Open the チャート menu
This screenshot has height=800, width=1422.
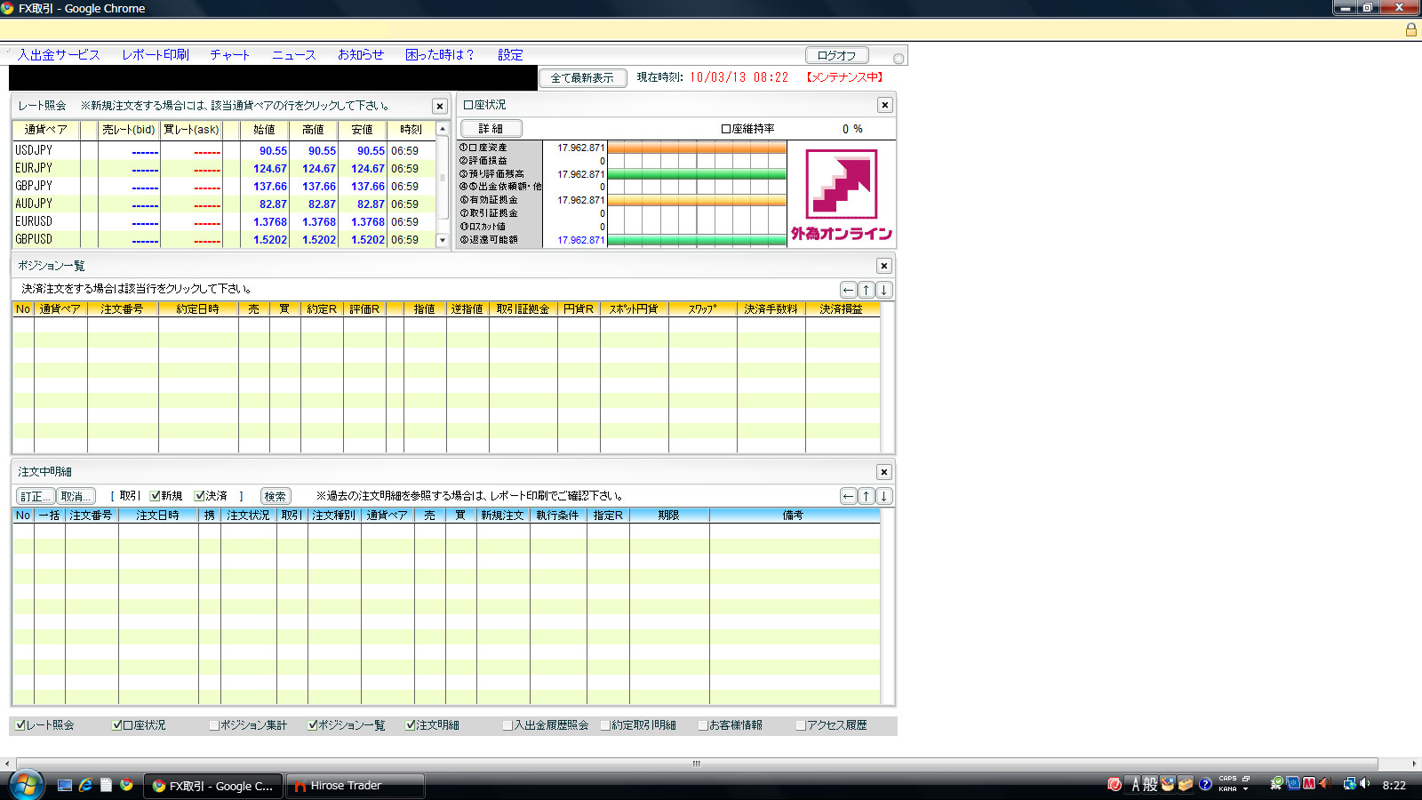tap(230, 55)
